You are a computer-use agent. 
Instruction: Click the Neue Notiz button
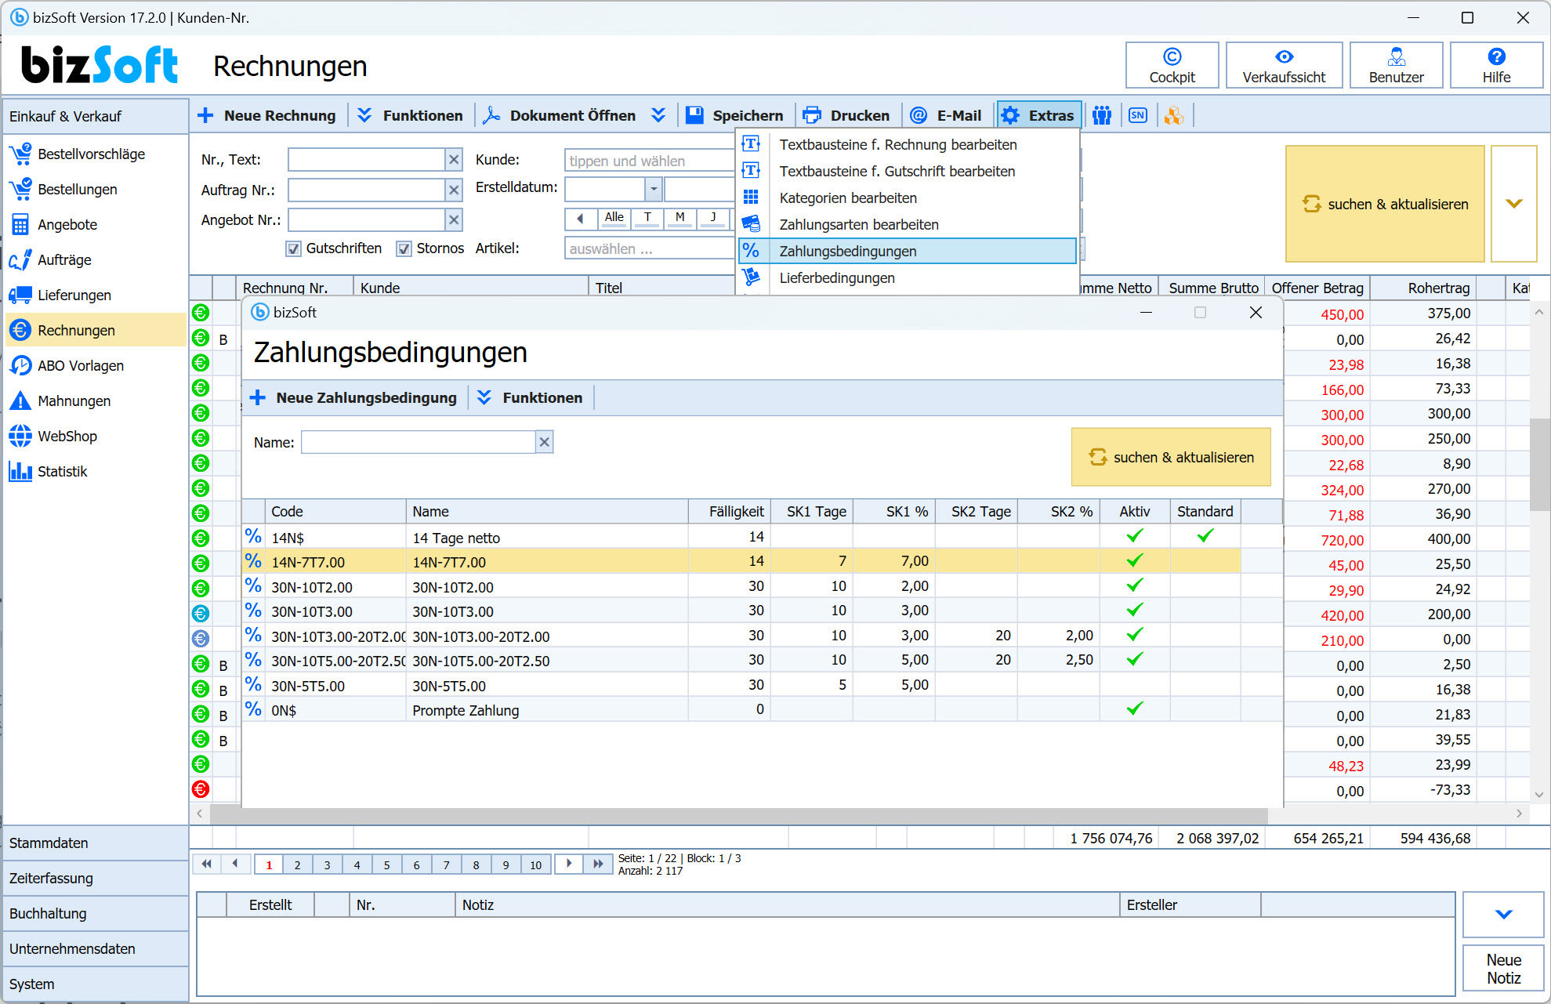click(1503, 969)
